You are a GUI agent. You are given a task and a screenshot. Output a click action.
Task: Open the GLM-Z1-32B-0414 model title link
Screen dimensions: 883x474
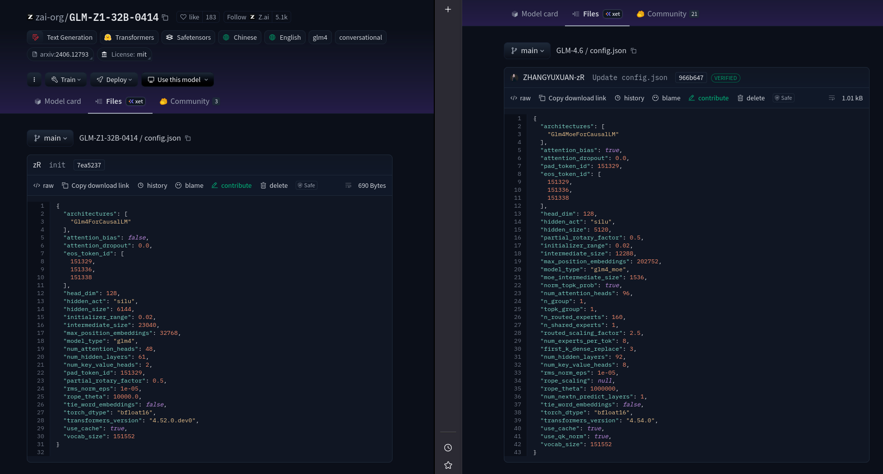click(x=114, y=17)
